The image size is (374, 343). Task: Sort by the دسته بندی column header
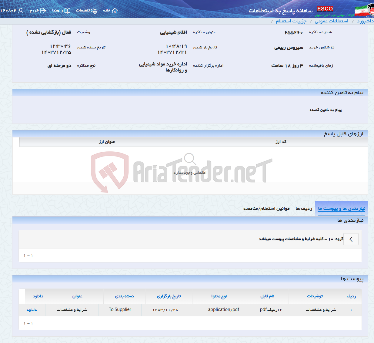125,296
